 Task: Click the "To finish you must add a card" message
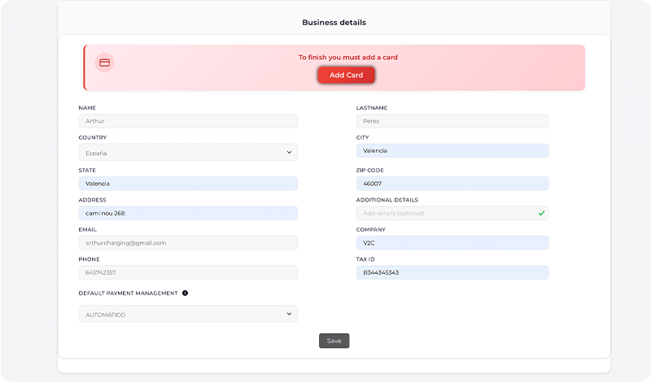347,58
